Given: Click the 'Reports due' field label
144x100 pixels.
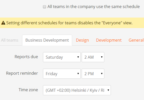Looking at the screenshot, I should pos(26,57).
